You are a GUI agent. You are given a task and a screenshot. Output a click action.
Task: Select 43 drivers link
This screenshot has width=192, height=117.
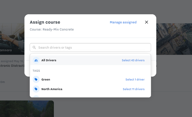(x=133, y=60)
